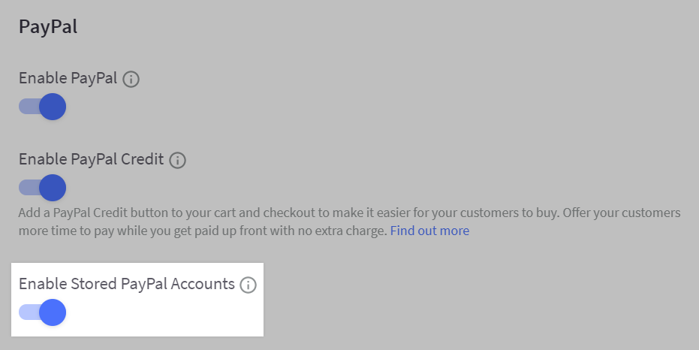699x350 pixels.
Task: Click the 'Add a PayPal Credit button' description line
Action: click(x=350, y=213)
